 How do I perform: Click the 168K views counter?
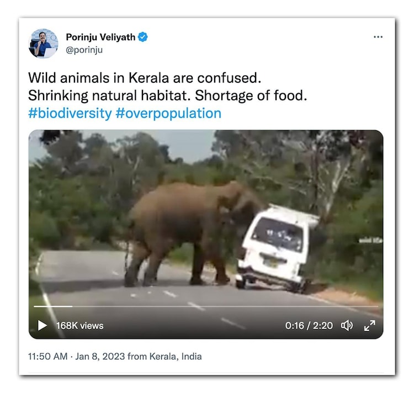tap(79, 326)
